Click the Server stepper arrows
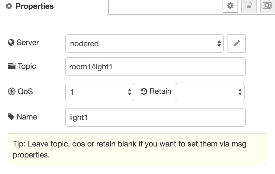Screen dimensions: 275x174 click(x=219, y=44)
